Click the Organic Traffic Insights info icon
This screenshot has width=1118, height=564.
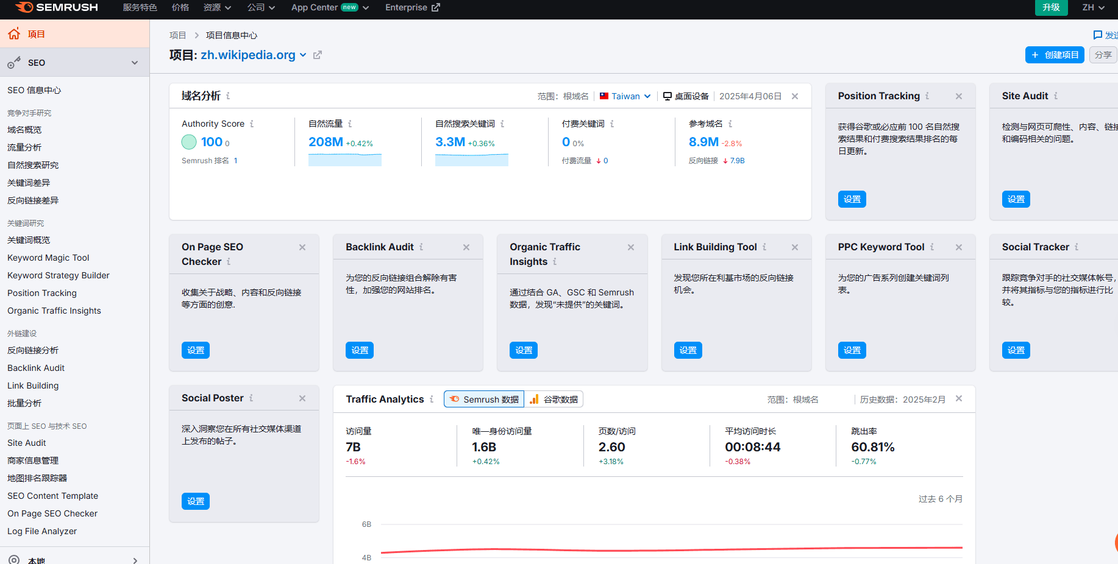click(555, 261)
